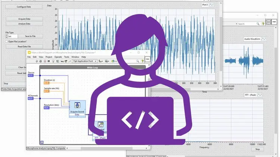
Task: Click the block diagram scroll-up arrow
Action: pyautogui.click(x=149, y=65)
